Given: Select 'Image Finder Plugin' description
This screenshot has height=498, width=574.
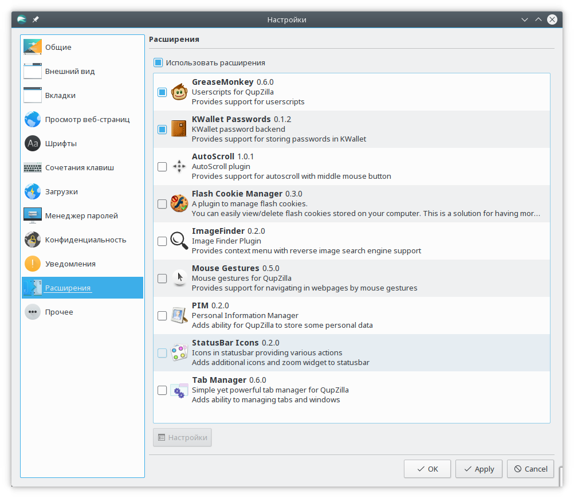Looking at the screenshot, I should 226,241.
